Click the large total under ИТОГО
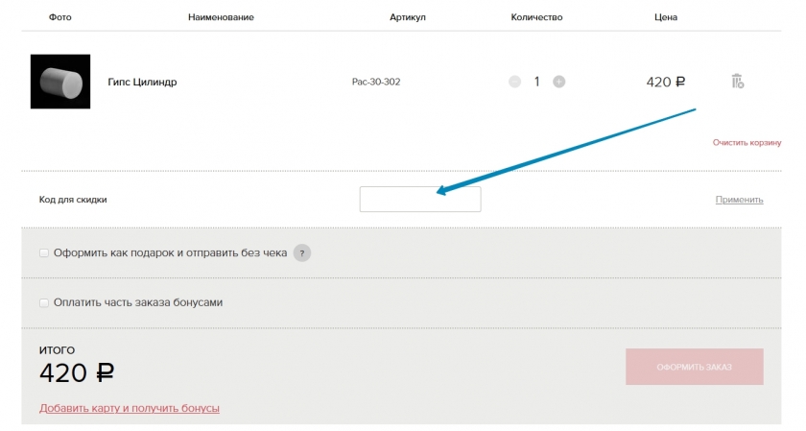This screenshot has height=431, width=806. coord(77,373)
